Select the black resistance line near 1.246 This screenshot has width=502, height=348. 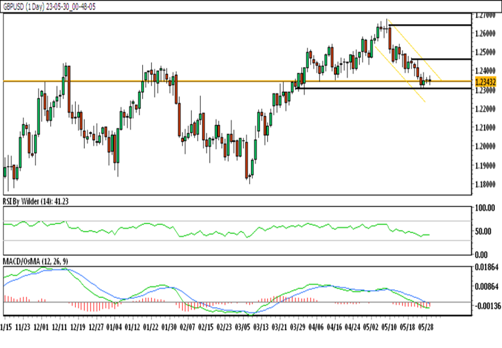[x=441, y=59]
